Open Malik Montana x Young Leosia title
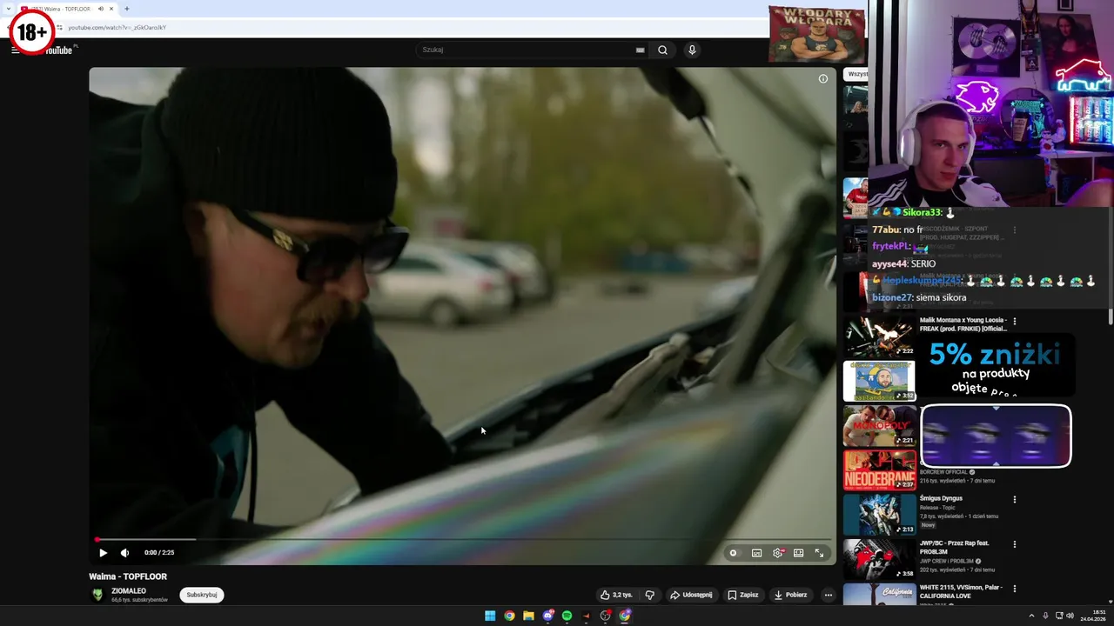 coord(963,324)
